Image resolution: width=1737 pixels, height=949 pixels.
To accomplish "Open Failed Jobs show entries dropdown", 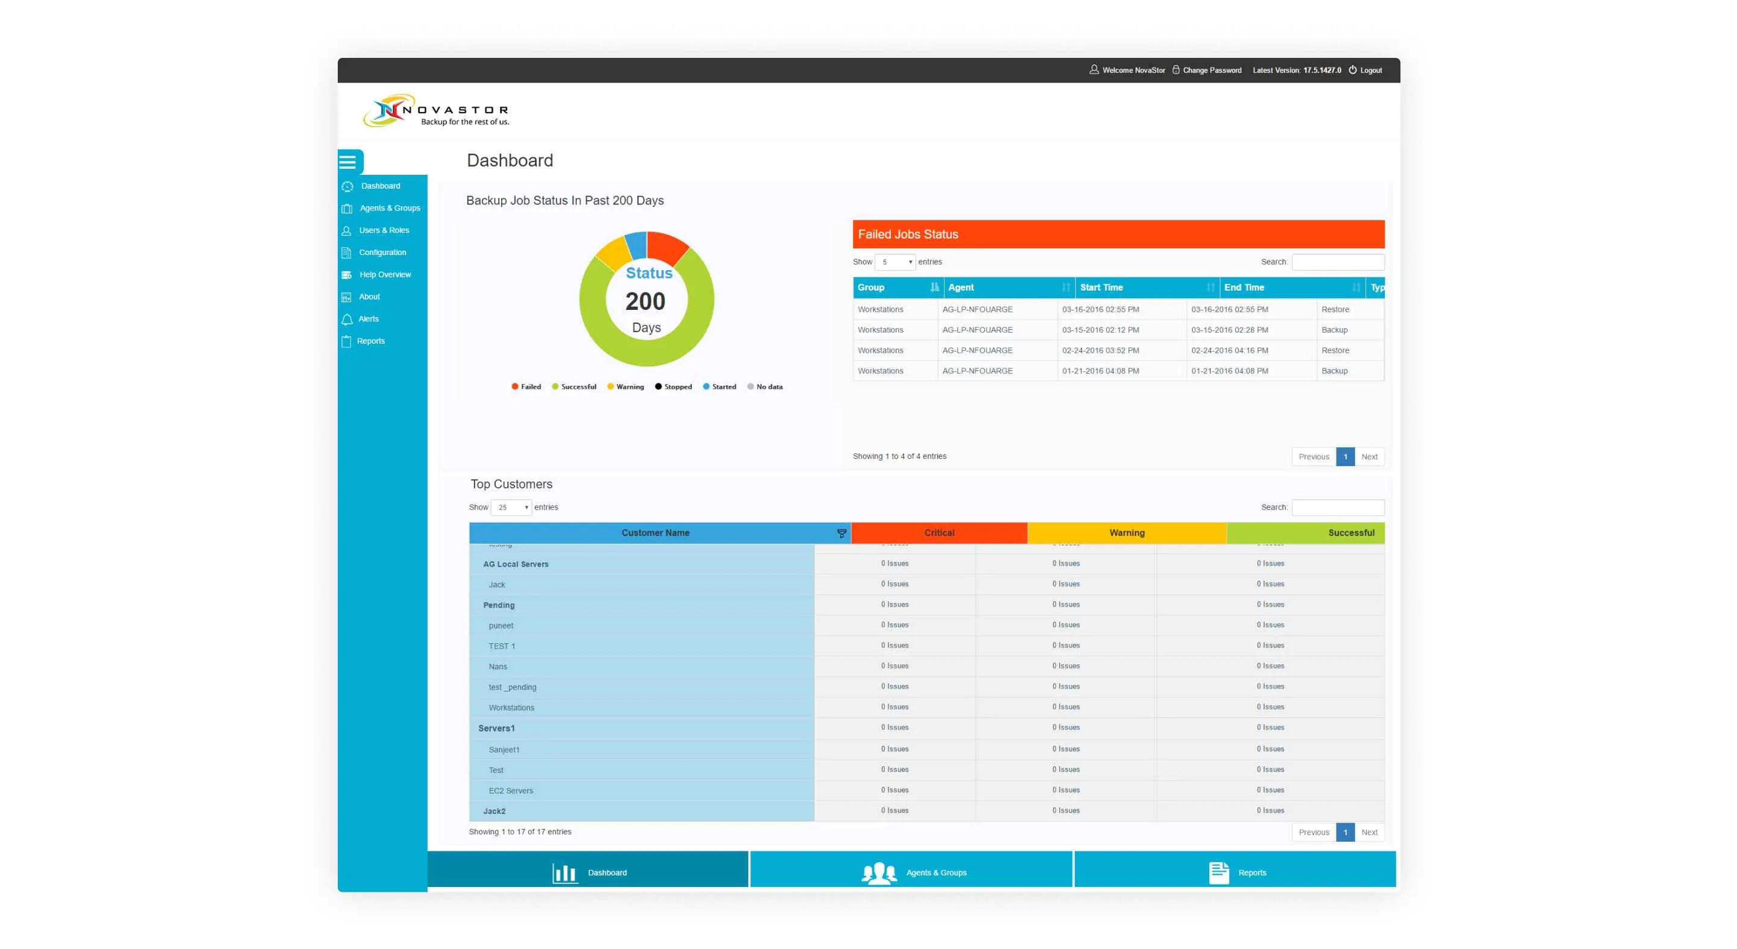I will tap(895, 262).
